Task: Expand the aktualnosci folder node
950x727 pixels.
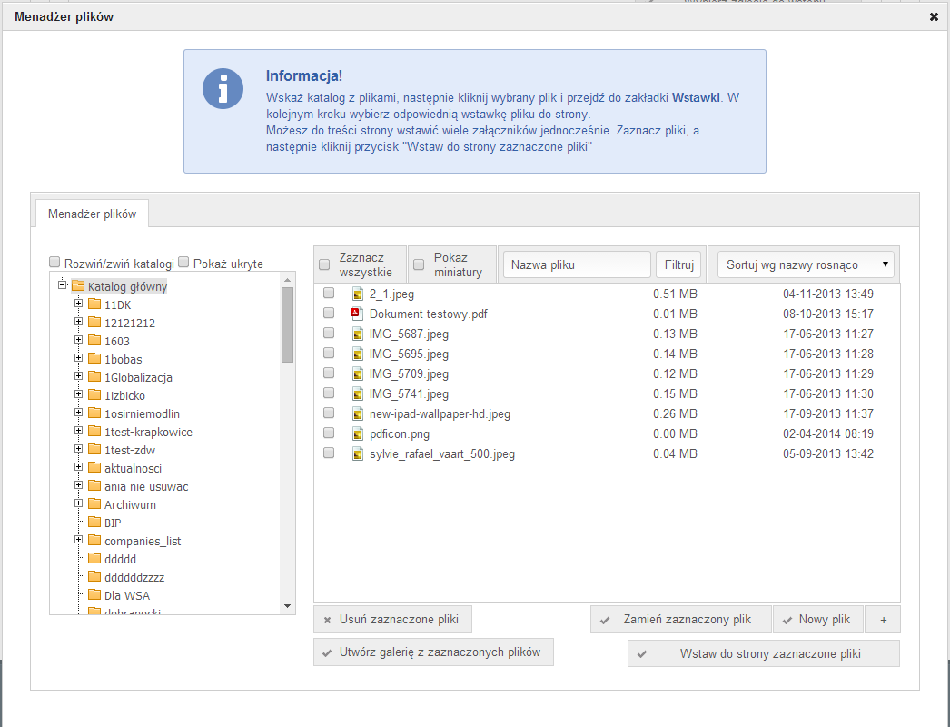Action: (79, 467)
